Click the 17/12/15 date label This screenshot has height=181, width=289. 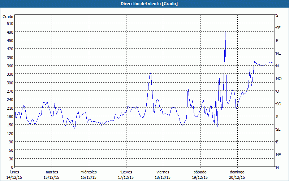coord(126,177)
